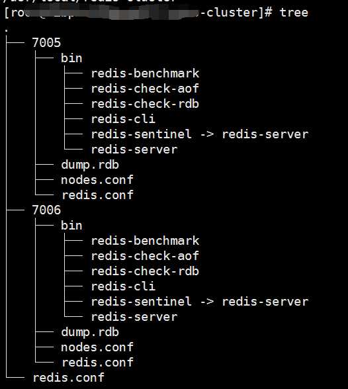Click the root-level redis.conf at the bottom
Viewport: 348px width, 389px height.
(68, 378)
